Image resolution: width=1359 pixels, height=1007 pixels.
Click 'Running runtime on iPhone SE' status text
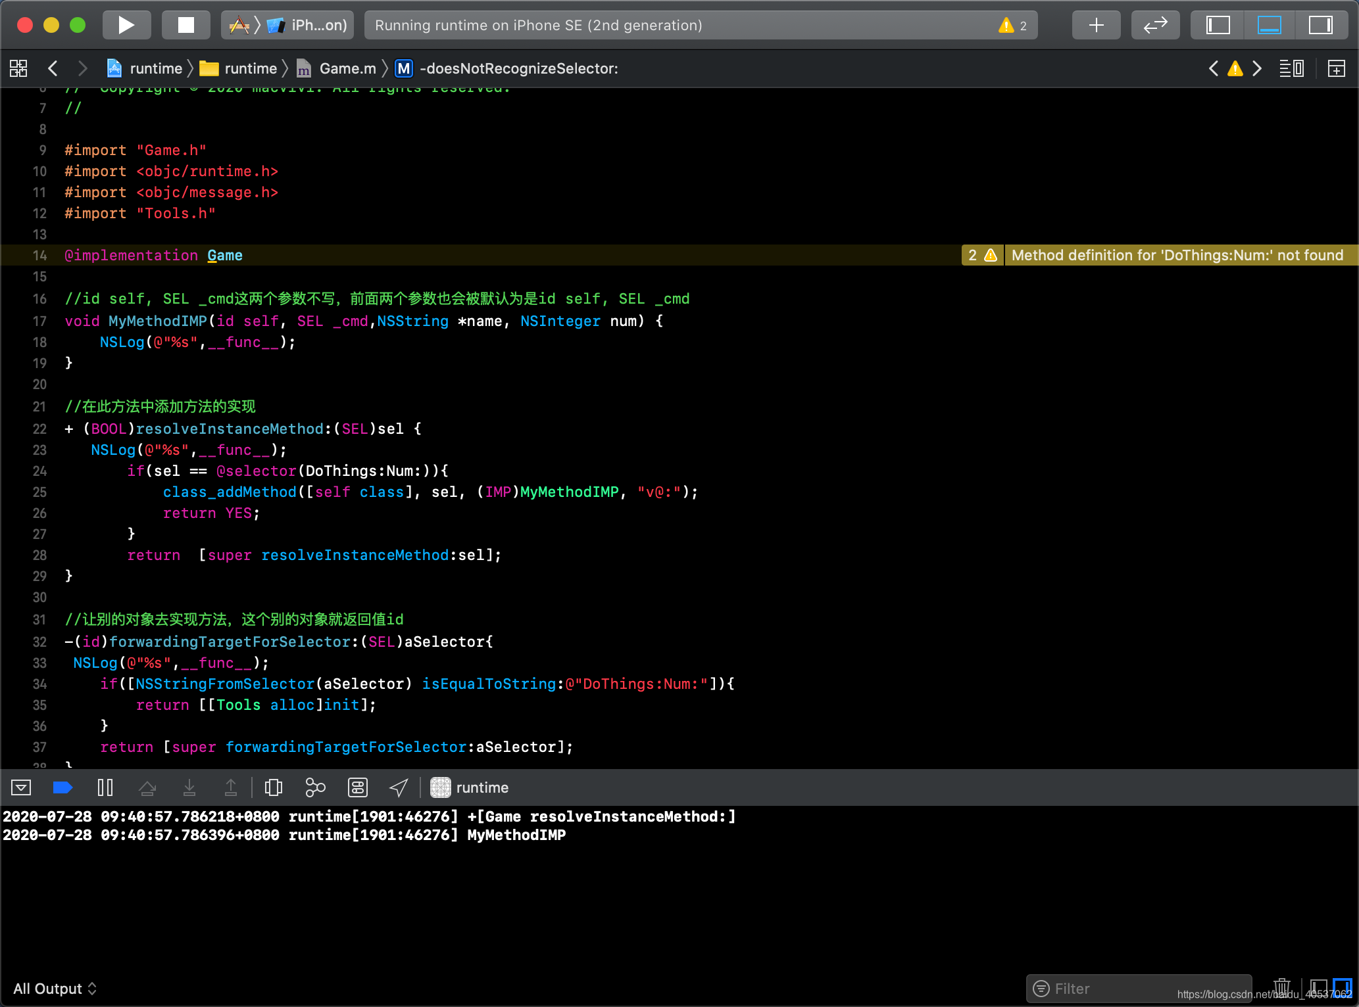click(x=538, y=25)
